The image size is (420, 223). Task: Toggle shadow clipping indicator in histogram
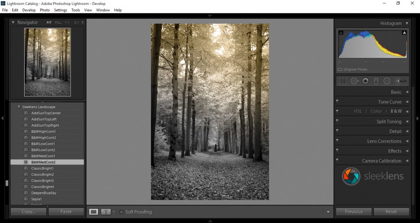coord(341,33)
